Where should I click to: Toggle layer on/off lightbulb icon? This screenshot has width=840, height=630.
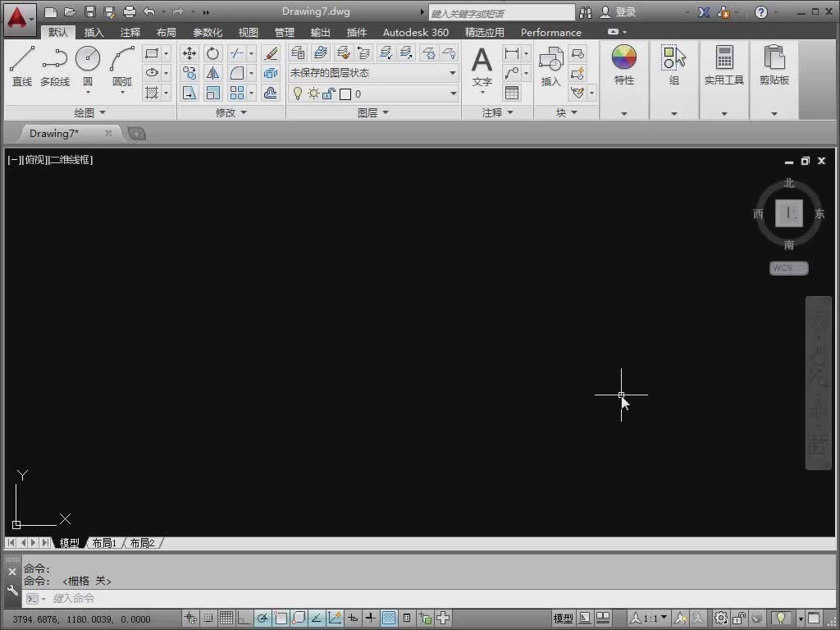click(298, 94)
